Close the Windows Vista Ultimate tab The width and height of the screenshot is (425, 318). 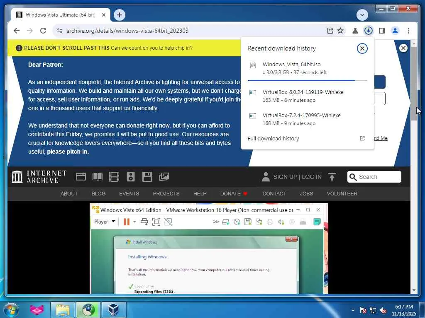coord(103,15)
